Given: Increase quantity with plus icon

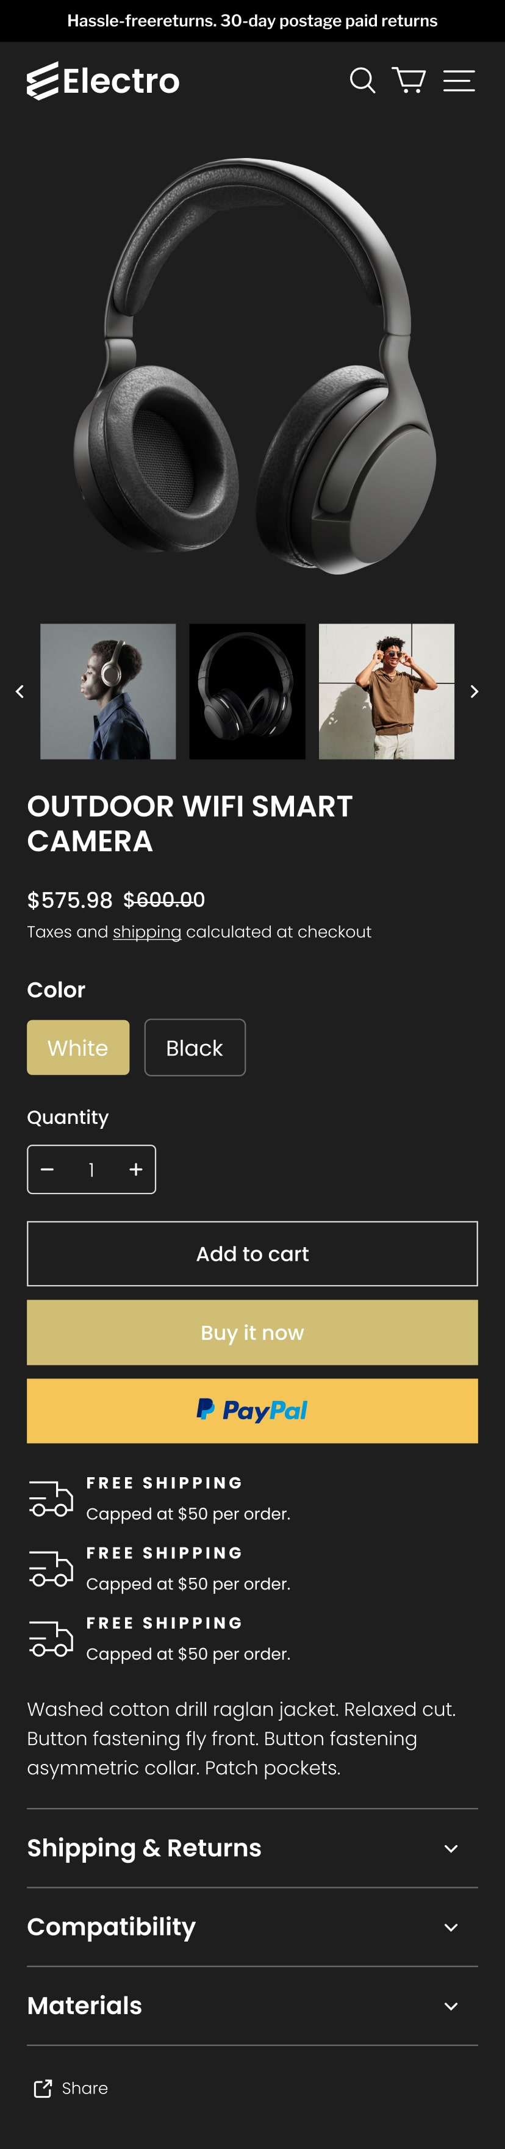Looking at the screenshot, I should [x=136, y=1170].
